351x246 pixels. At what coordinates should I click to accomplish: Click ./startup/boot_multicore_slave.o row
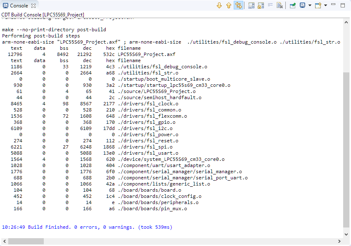tap(164, 79)
